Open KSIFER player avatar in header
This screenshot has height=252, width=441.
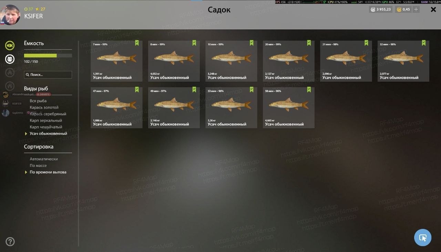10,15
